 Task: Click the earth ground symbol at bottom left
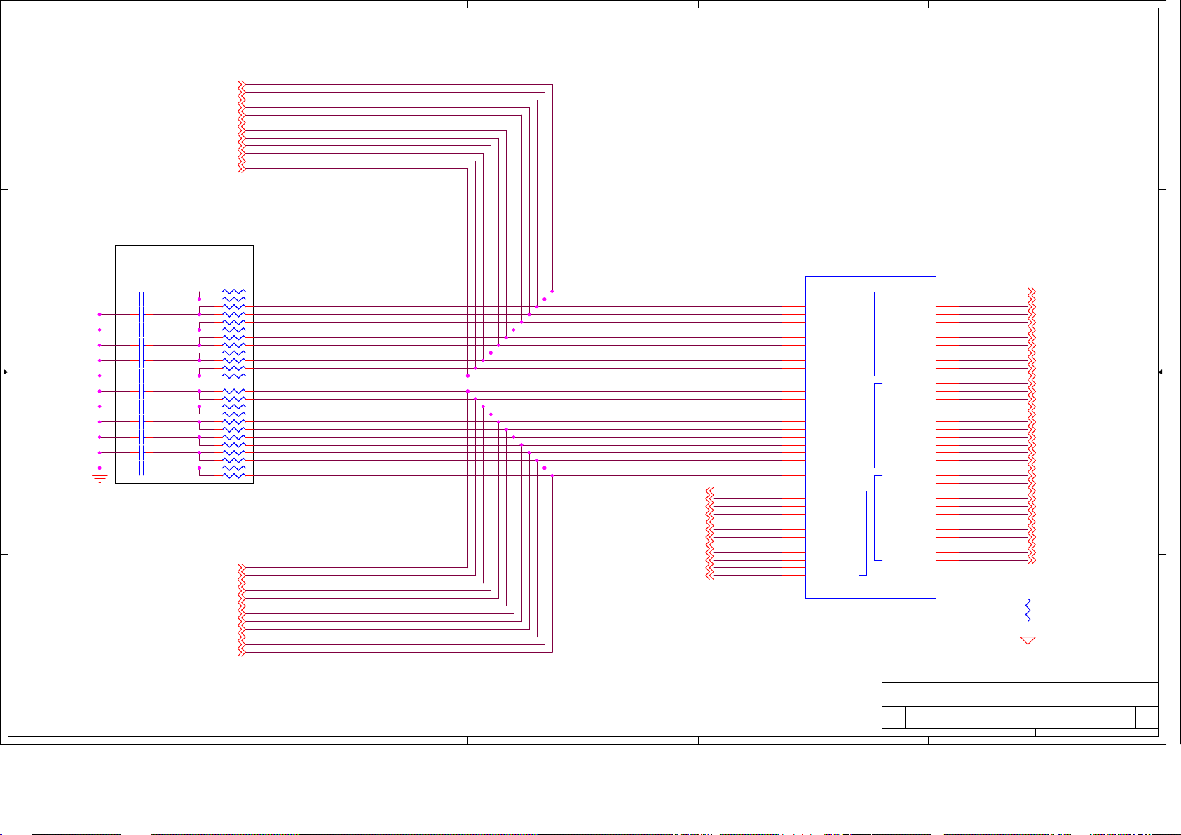click(100, 479)
